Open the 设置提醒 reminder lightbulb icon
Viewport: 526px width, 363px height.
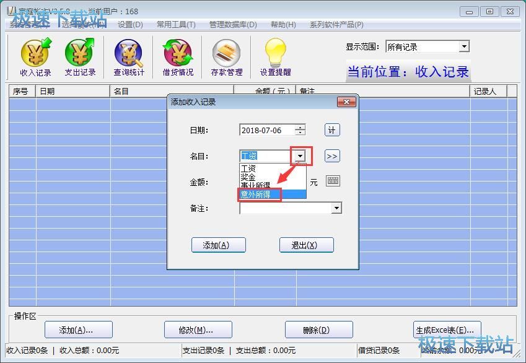pos(276,57)
